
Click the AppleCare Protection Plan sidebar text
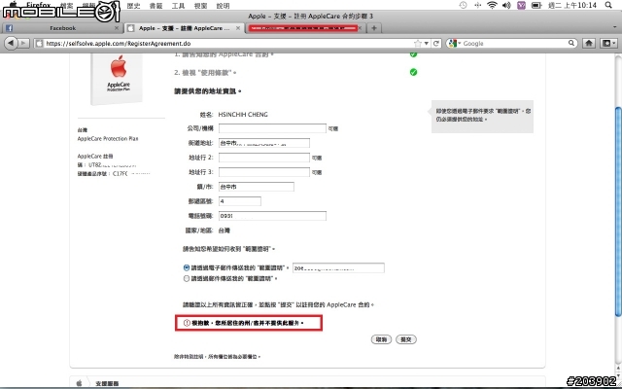click(108, 138)
